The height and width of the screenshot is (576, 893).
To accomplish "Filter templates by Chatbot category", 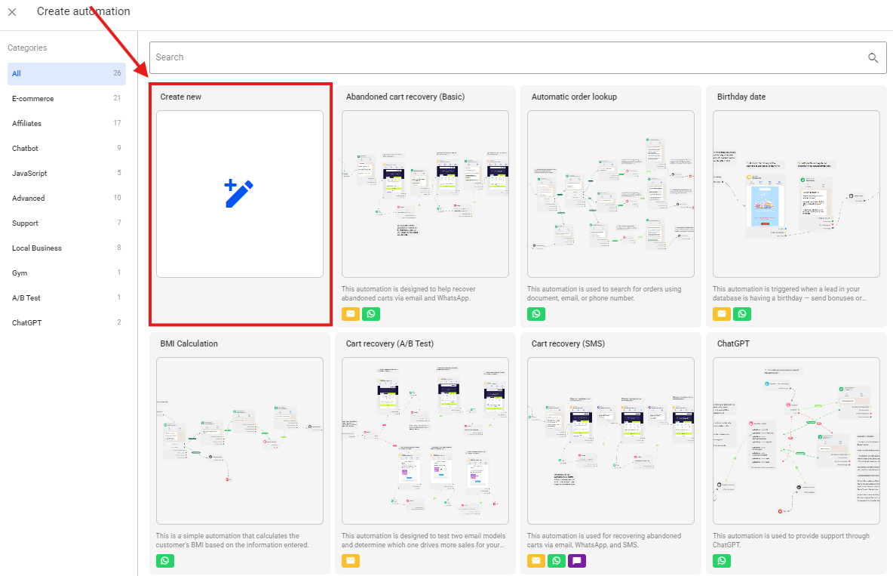I will (66, 149).
